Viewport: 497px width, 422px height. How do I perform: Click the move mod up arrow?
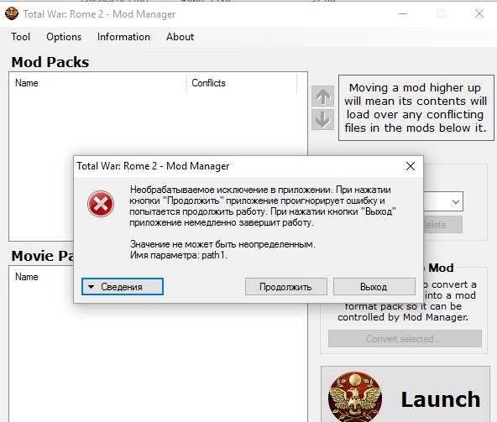click(x=322, y=96)
